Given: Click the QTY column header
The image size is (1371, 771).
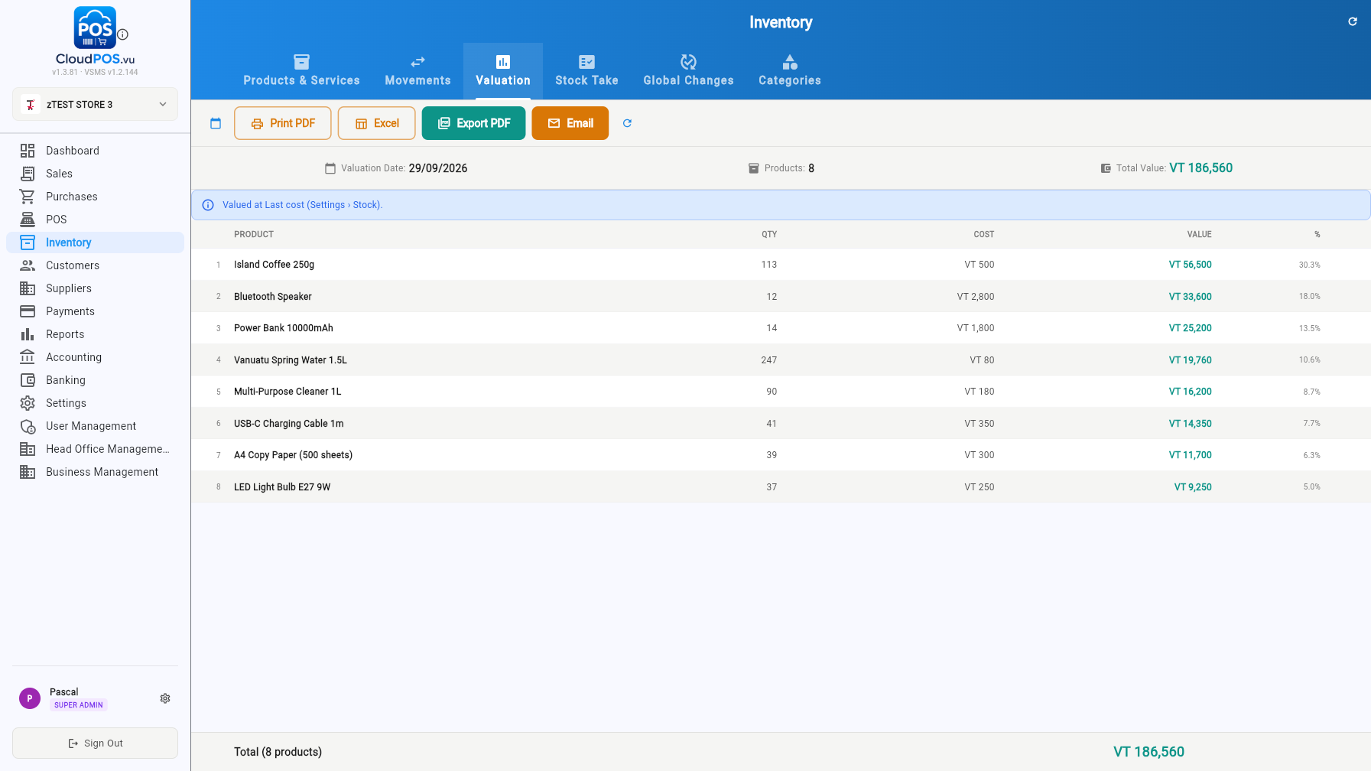Looking at the screenshot, I should click(769, 235).
